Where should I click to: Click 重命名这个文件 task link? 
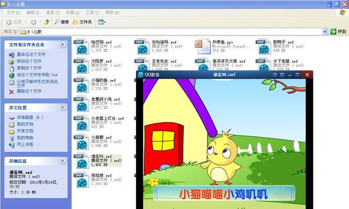[31, 54]
